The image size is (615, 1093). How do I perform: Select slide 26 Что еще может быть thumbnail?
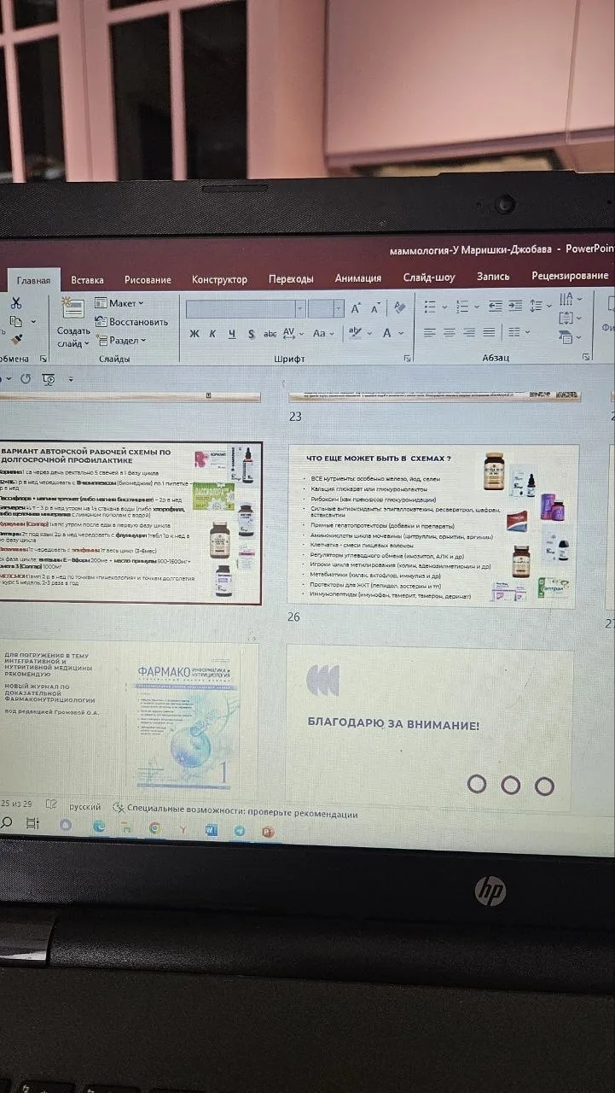[x=433, y=526]
